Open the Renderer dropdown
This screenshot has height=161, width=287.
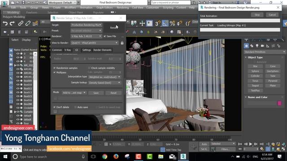pyautogui.click(x=87, y=36)
